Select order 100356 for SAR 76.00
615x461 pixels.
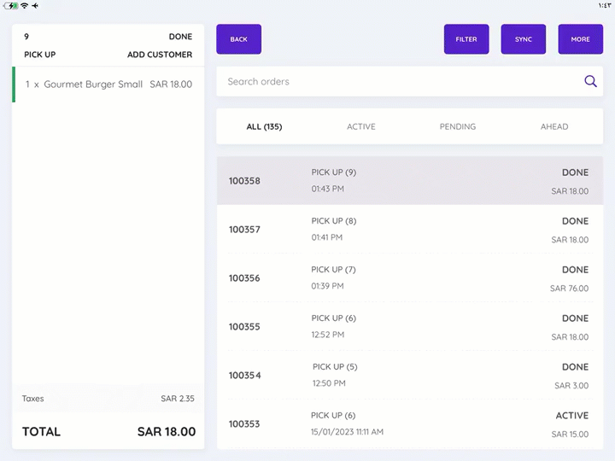409,278
